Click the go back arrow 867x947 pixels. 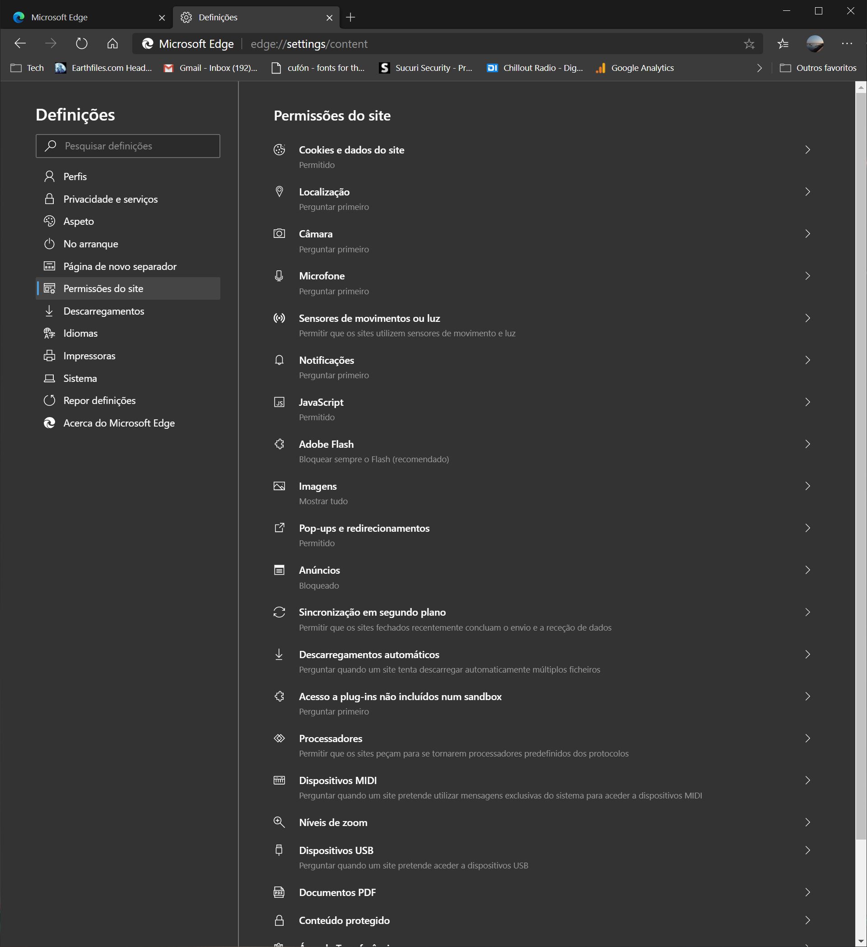click(x=20, y=44)
